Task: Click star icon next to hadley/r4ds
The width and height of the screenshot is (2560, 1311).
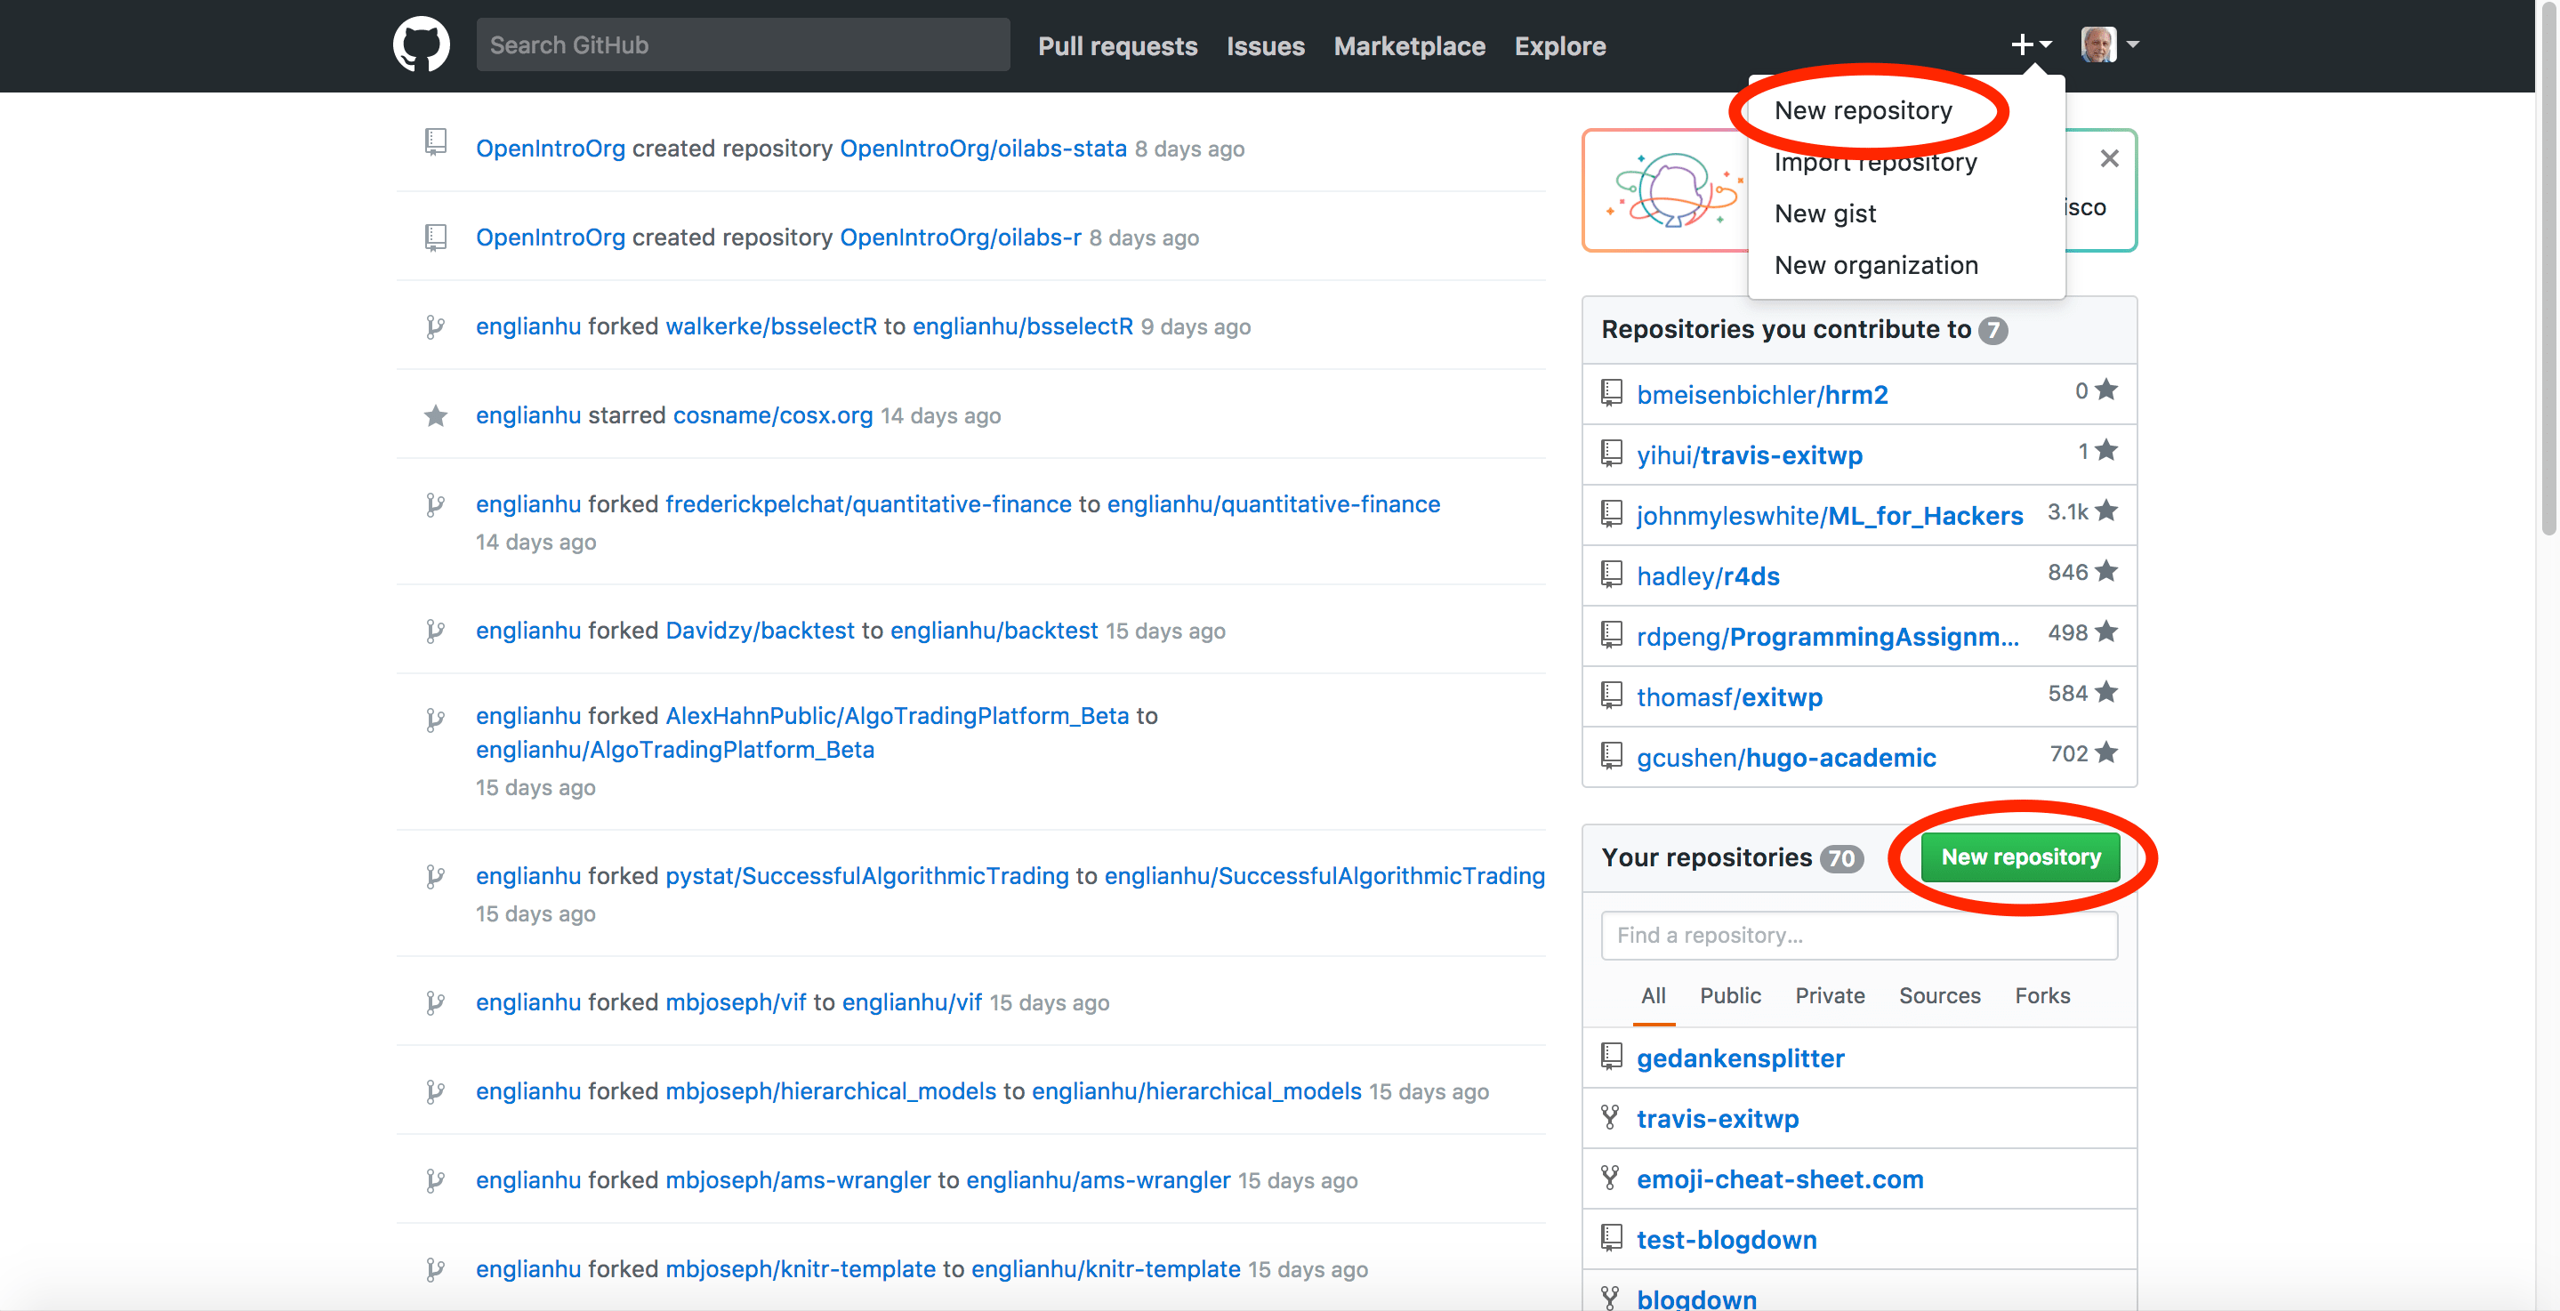Action: [2105, 572]
